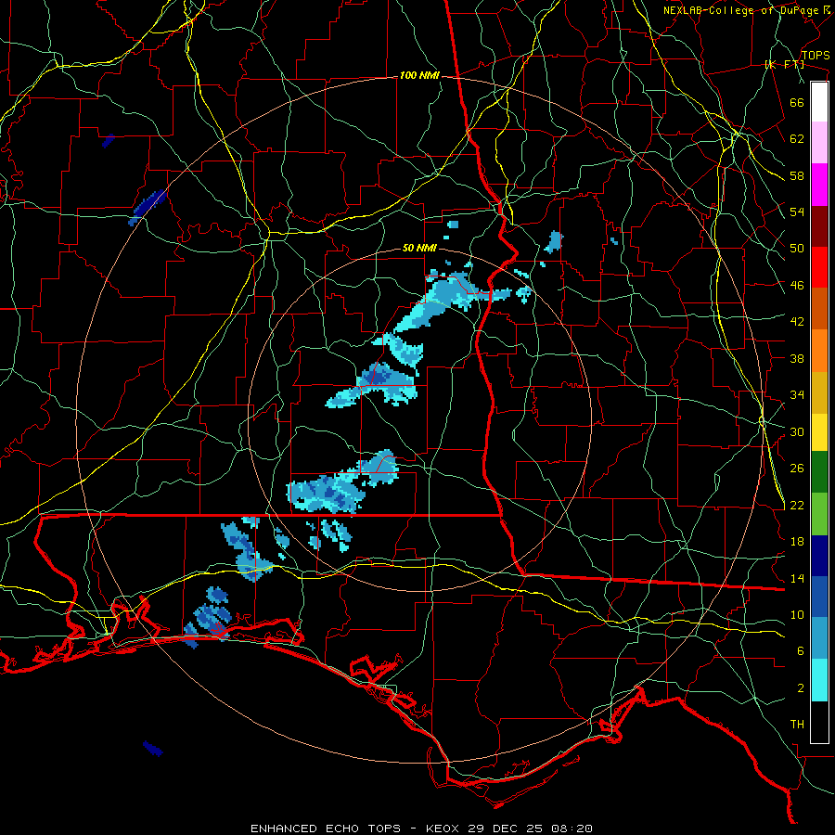Click the 26 legend value
Viewport: 835px width, 835px height.
pyautogui.click(x=797, y=469)
